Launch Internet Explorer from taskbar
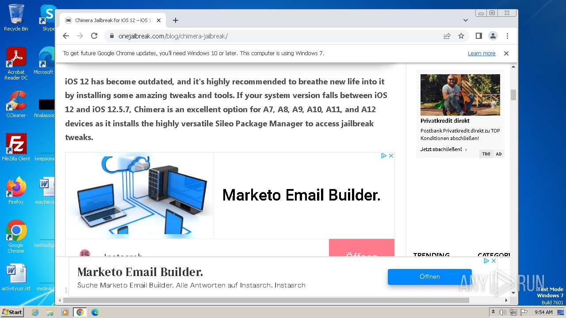 35,312
